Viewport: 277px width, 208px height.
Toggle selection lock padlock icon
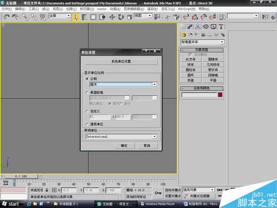click(47, 190)
